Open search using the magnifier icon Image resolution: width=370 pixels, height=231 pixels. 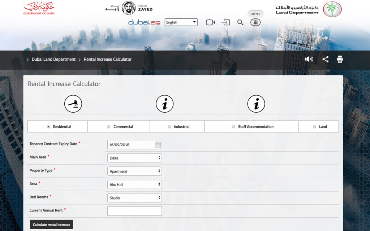(240, 22)
